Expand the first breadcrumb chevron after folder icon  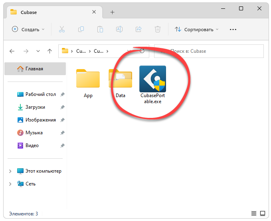click(x=72, y=51)
